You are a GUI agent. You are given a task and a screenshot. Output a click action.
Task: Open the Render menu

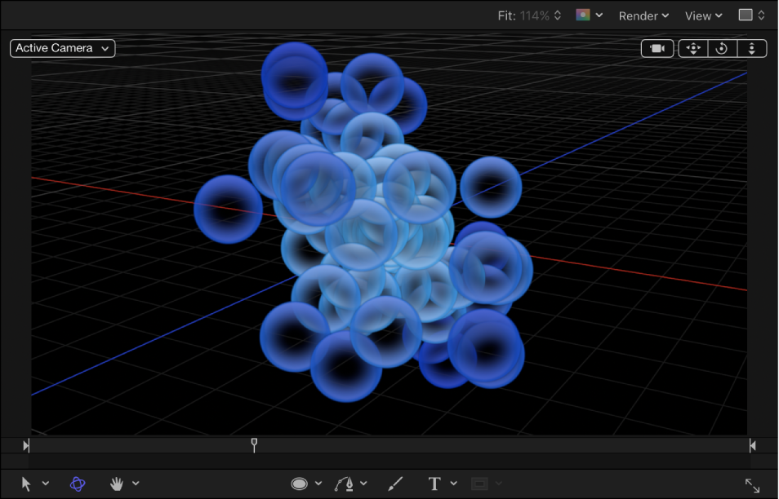click(643, 15)
